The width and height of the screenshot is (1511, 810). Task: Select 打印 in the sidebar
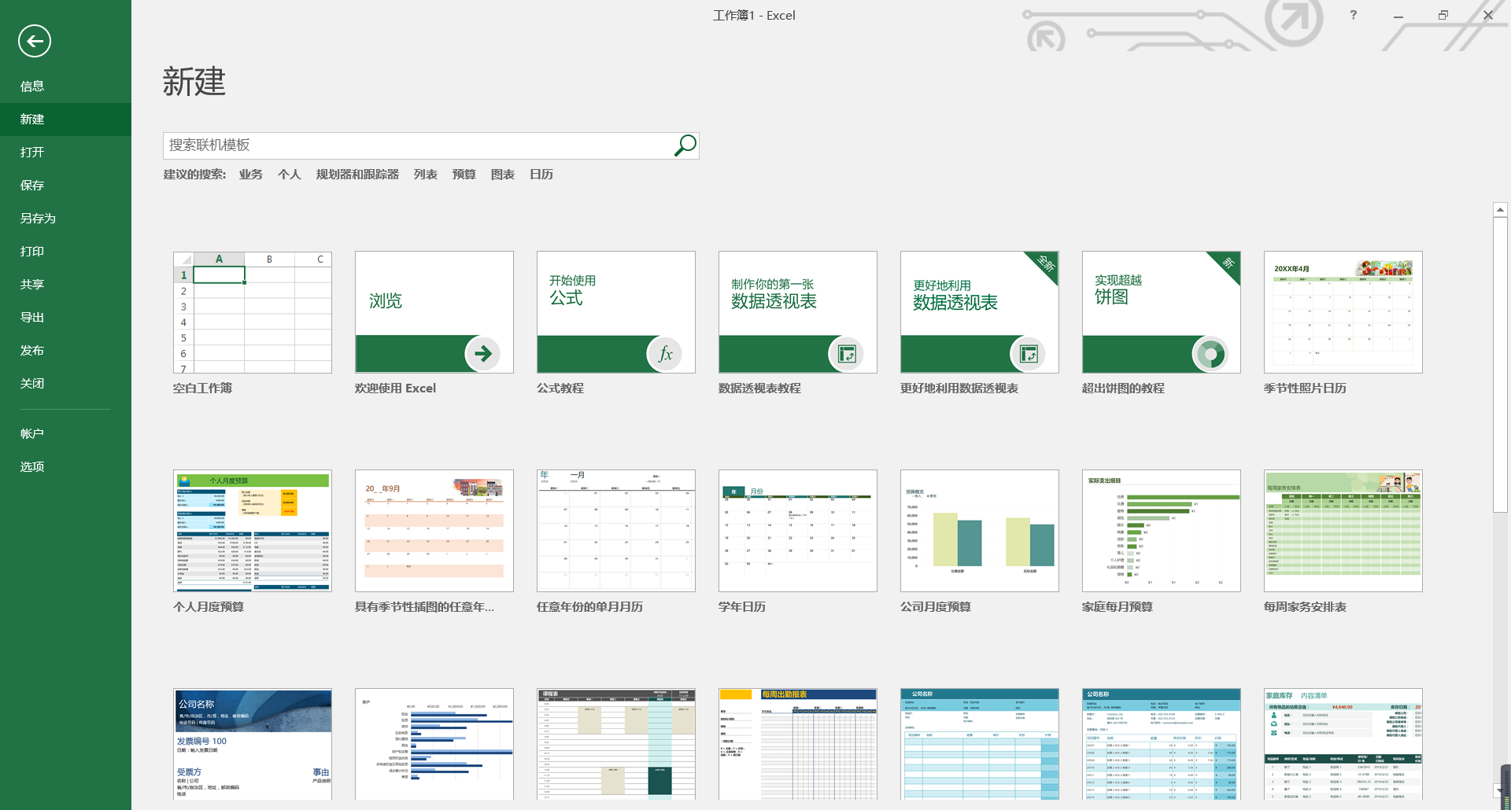(x=65, y=252)
